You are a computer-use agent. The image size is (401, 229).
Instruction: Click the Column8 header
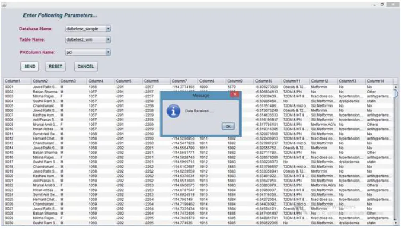[212, 81]
